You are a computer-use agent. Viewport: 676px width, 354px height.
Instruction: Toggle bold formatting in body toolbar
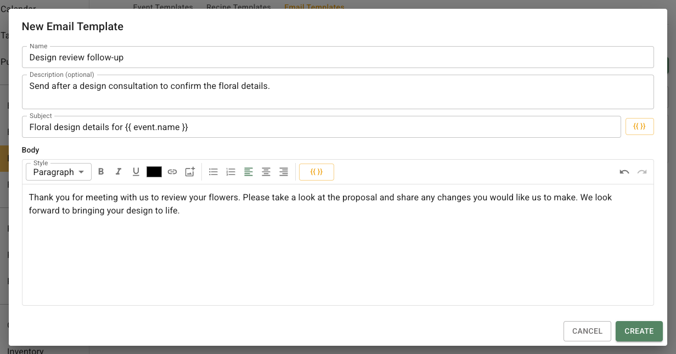[101, 172]
